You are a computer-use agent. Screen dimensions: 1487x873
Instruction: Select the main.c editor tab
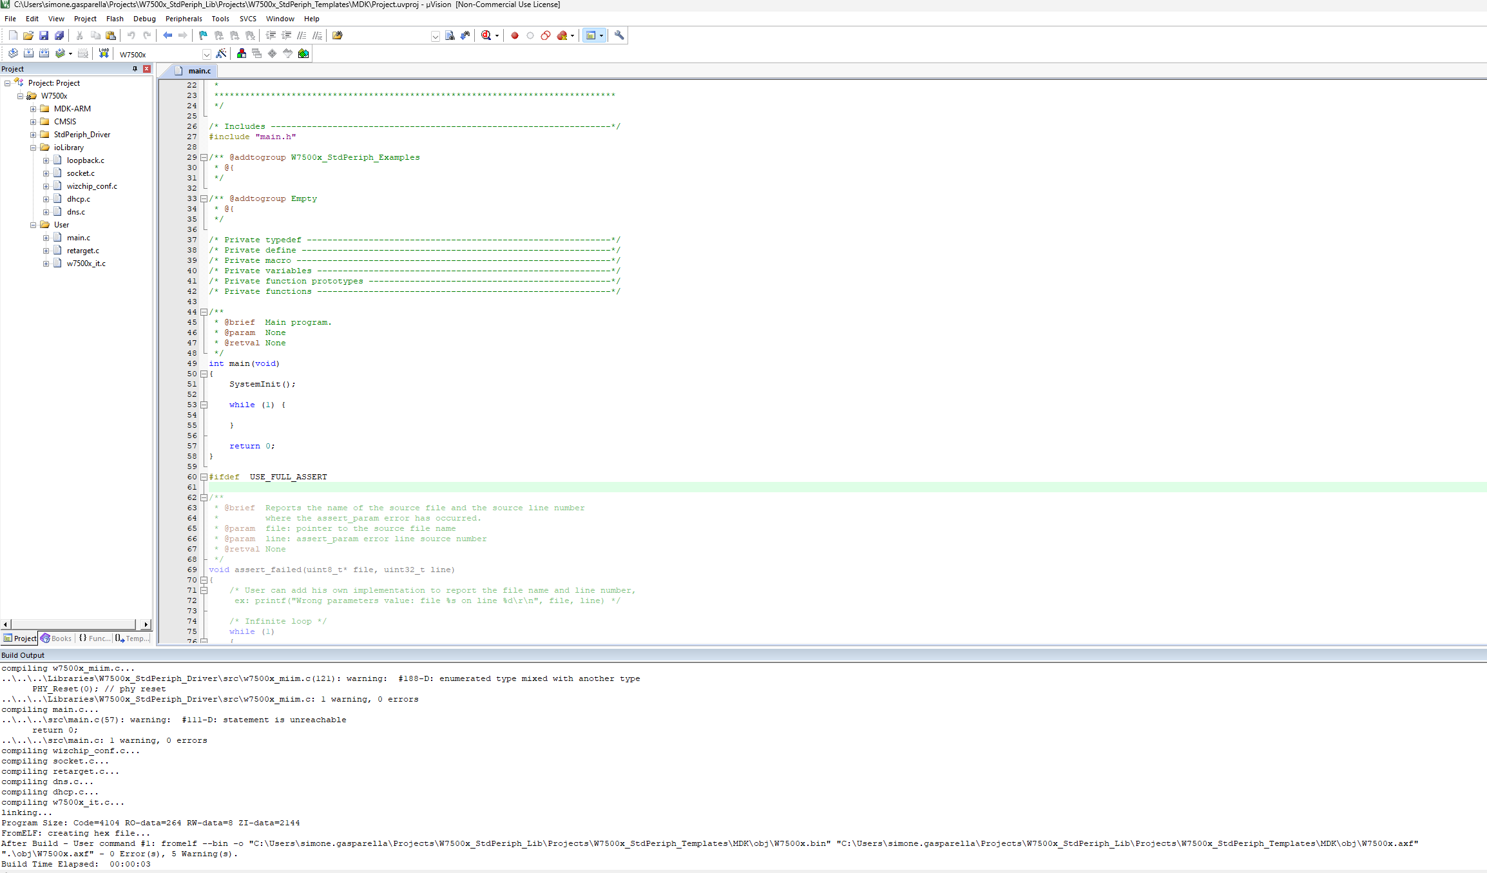(193, 71)
